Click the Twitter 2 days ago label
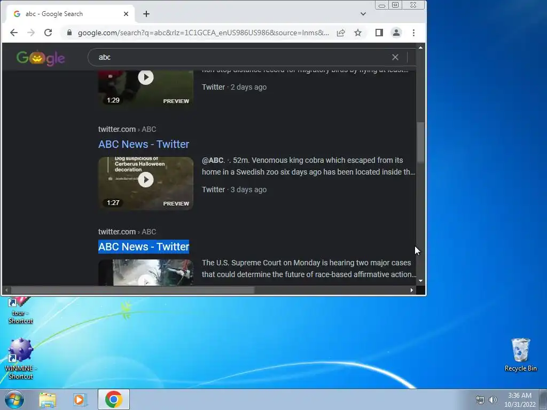 (x=234, y=87)
